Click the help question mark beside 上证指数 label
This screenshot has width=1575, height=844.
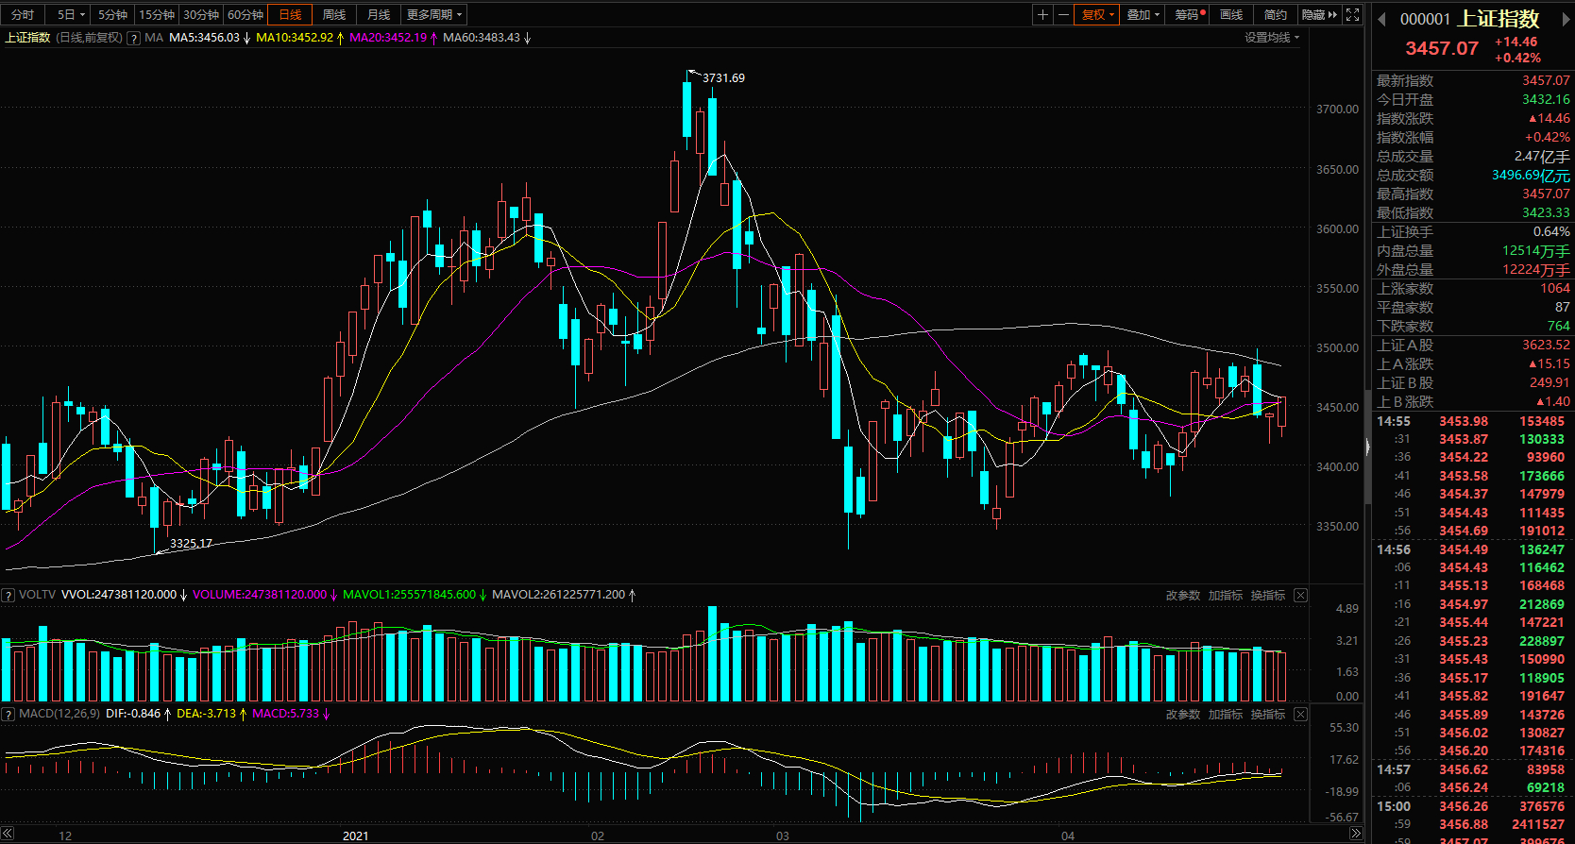(133, 38)
